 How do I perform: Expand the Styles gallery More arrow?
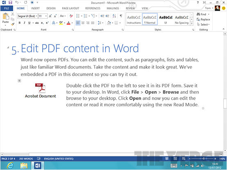(x=191, y=23)
